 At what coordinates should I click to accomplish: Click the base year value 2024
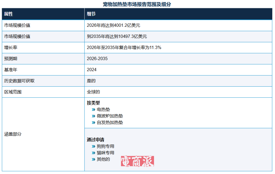(x=92, y=70)
